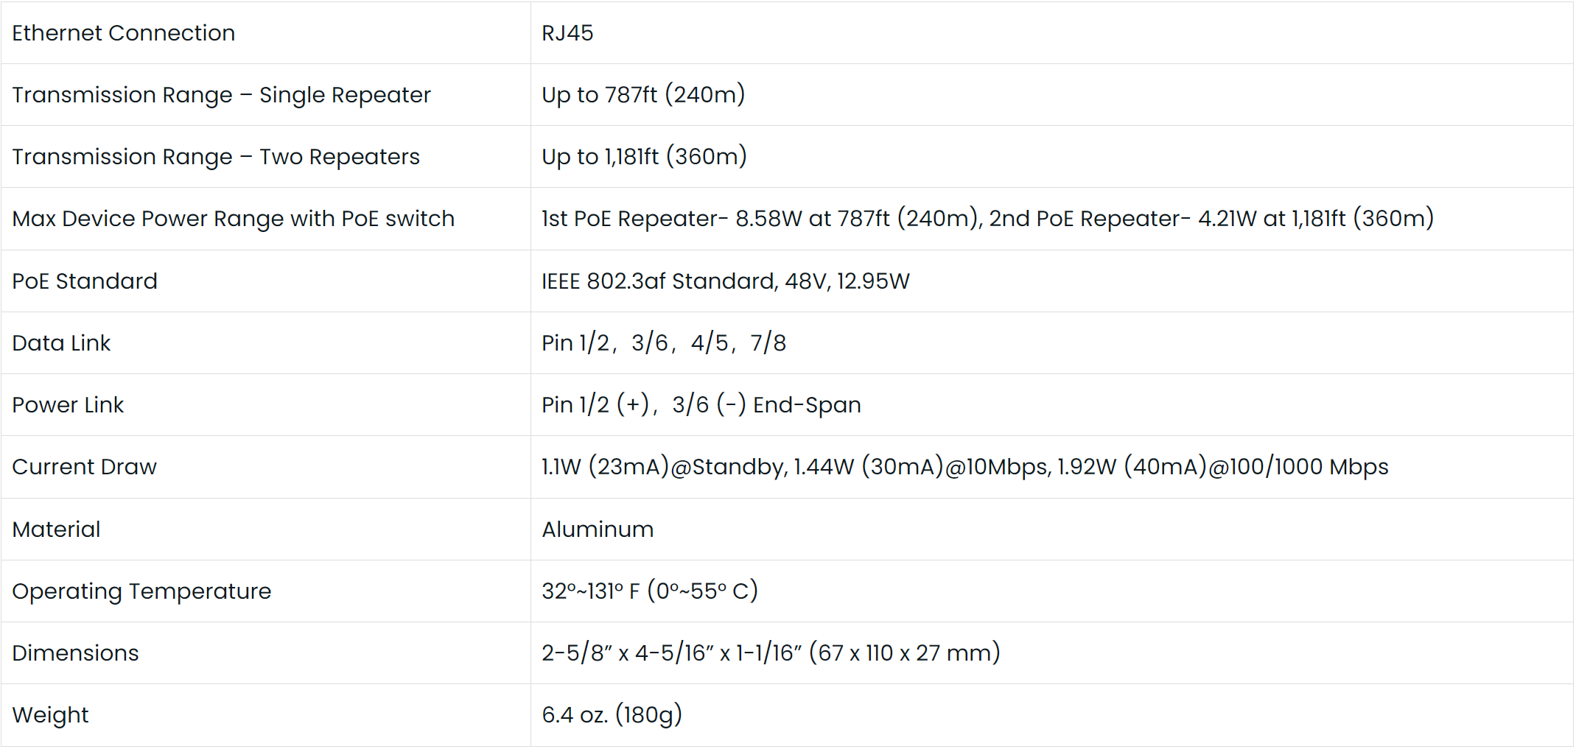
Task: Click the RJ45 value cell
Action: tap(567, 33)
